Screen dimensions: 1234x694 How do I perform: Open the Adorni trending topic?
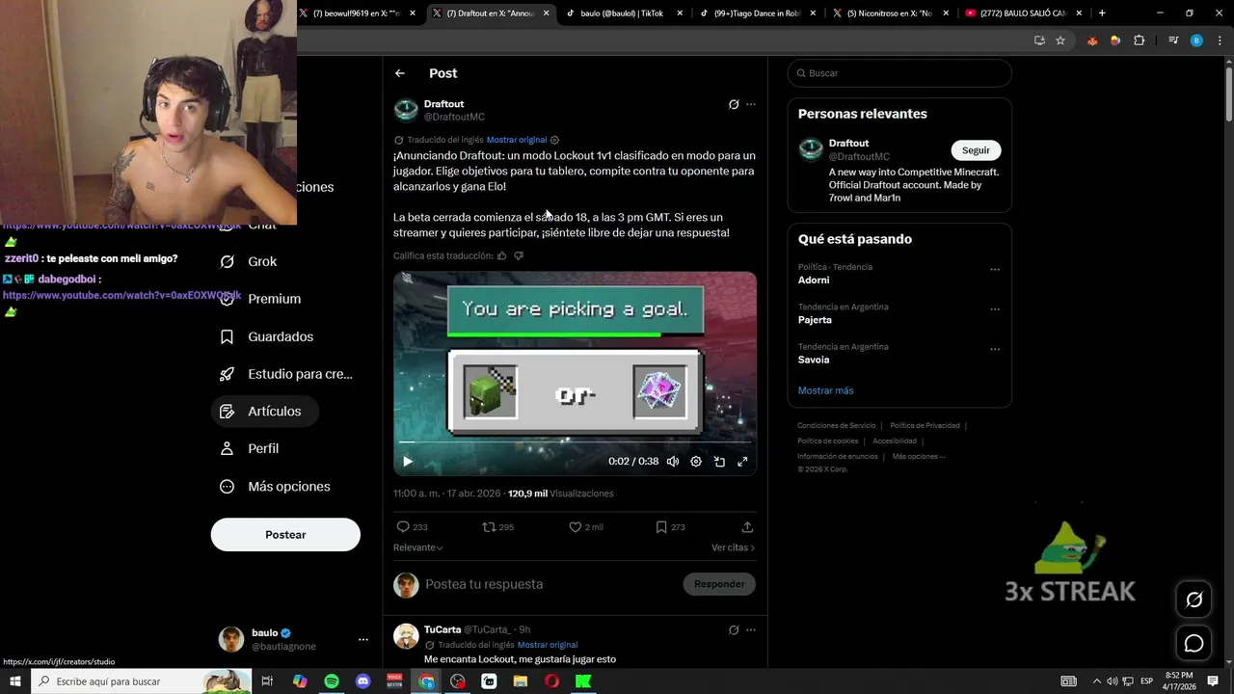[814, 280]
